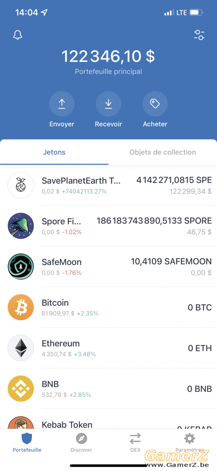Image resolution: width=217 pixels, height=471 pixels.
Task: Tap the total balance 122 346,10 $
Action: pos(108,57)
